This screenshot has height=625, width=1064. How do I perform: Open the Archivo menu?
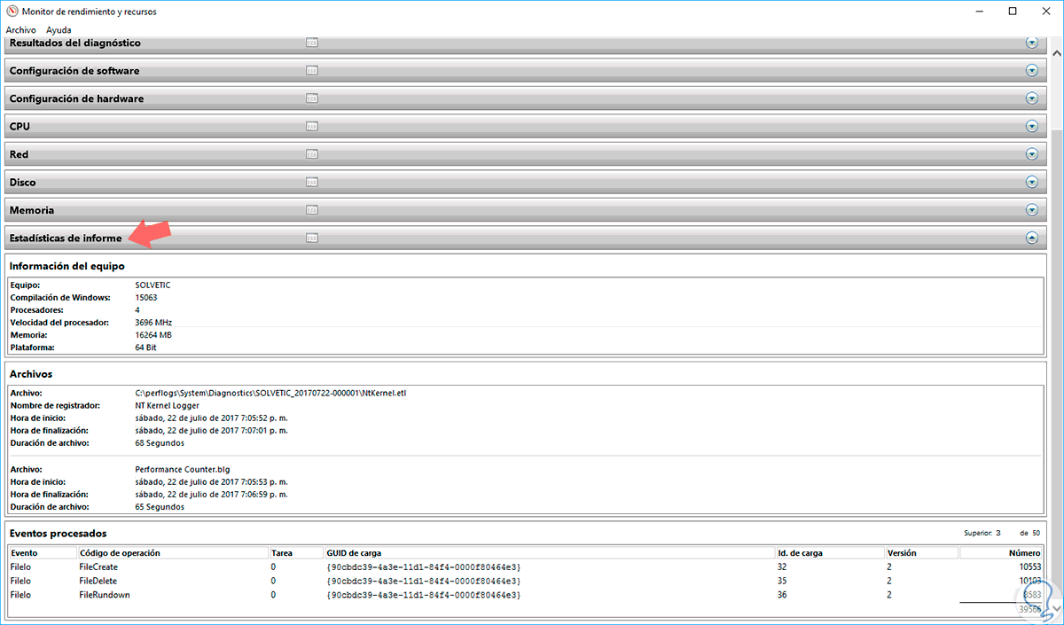coord(20,29)
